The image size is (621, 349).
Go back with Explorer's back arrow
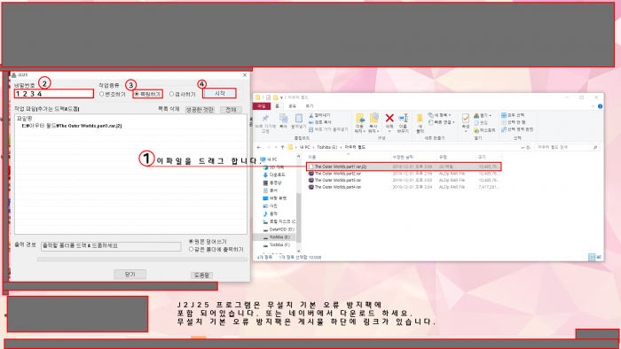259,147
